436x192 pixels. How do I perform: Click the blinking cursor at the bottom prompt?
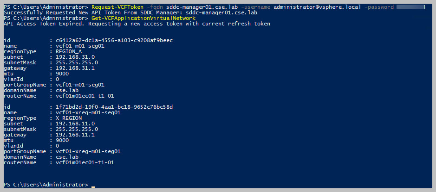click(x=93, y=186)
